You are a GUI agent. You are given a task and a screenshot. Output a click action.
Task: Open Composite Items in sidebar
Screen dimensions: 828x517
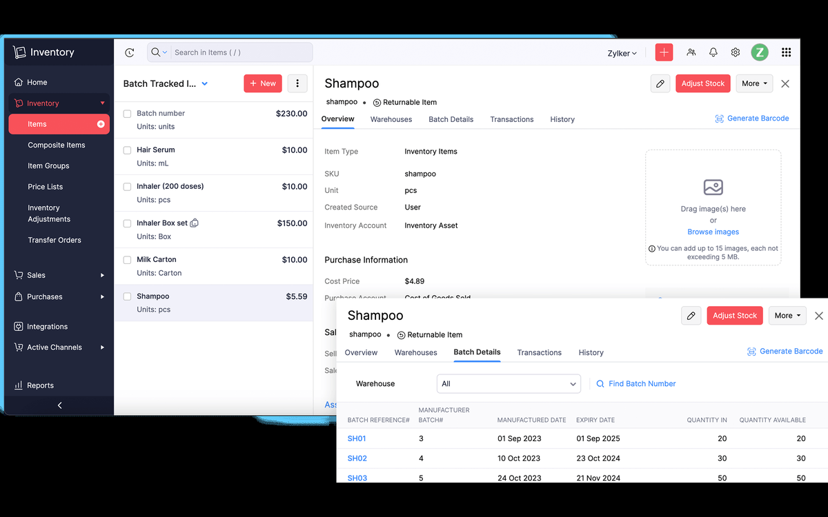click(57, 145)
